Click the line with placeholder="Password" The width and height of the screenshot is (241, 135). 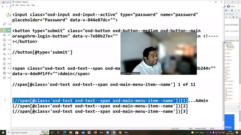[x=65, y=20]
